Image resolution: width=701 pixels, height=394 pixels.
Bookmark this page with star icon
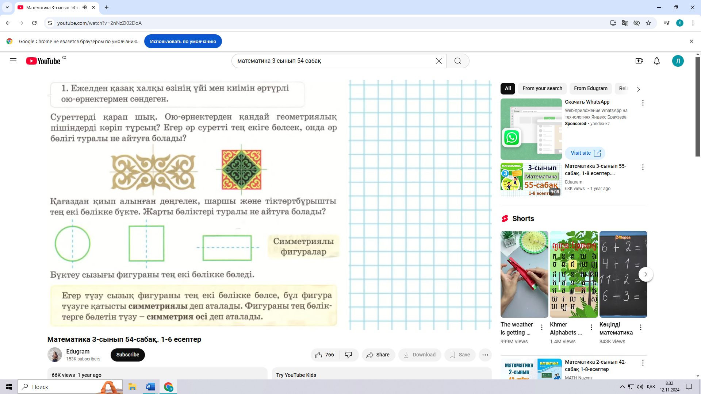[648, 23]
